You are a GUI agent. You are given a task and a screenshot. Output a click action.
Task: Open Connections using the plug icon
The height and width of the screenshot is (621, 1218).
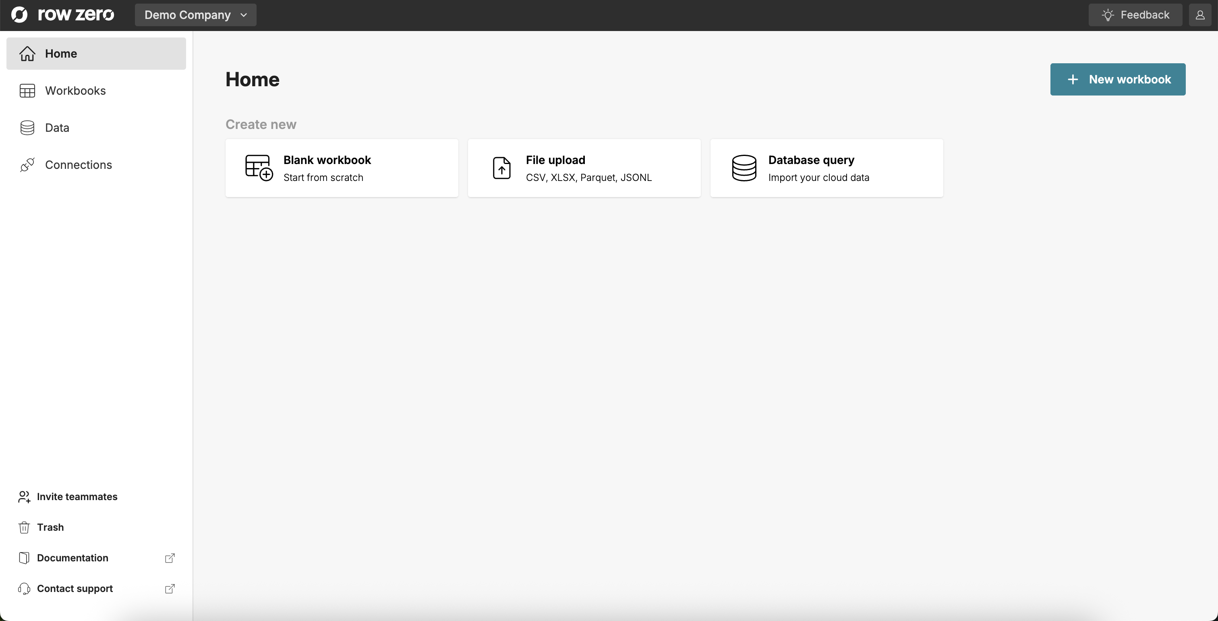27,164
